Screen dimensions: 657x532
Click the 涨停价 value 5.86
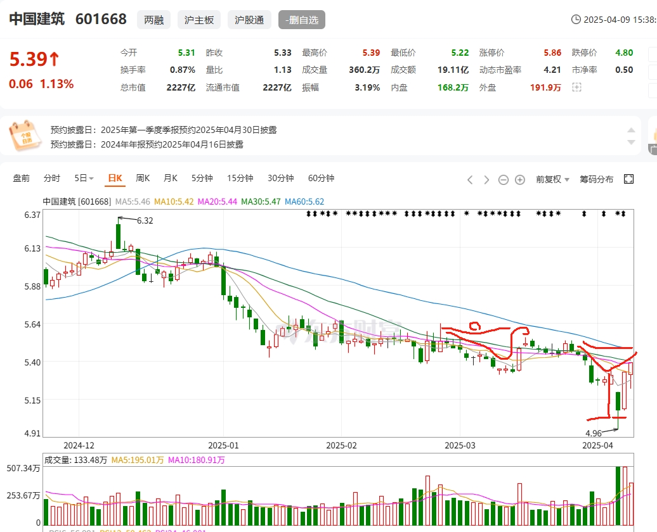(552, 53)
